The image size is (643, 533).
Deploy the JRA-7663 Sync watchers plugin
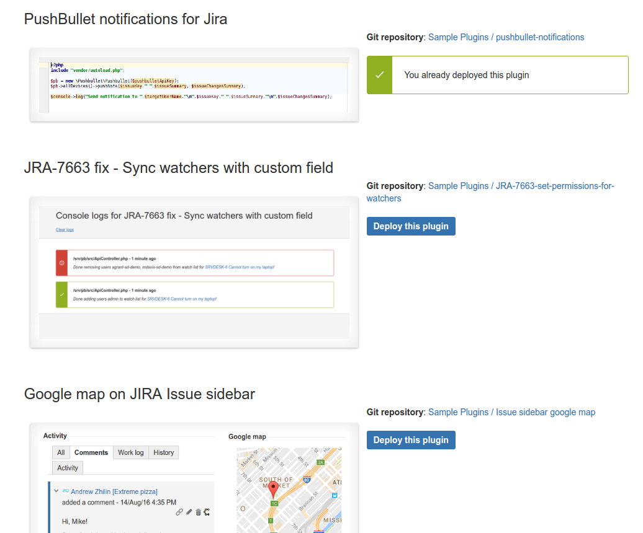(411, 226)
